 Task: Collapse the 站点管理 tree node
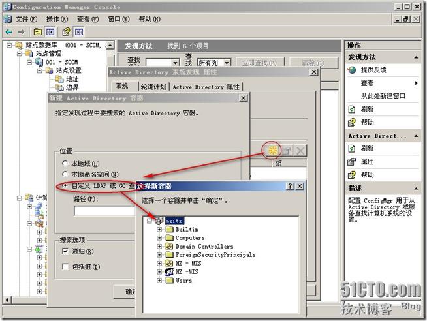(20, 53)
